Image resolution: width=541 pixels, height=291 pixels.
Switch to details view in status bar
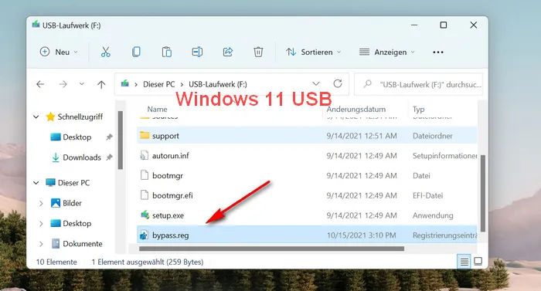tap(464, 262)
